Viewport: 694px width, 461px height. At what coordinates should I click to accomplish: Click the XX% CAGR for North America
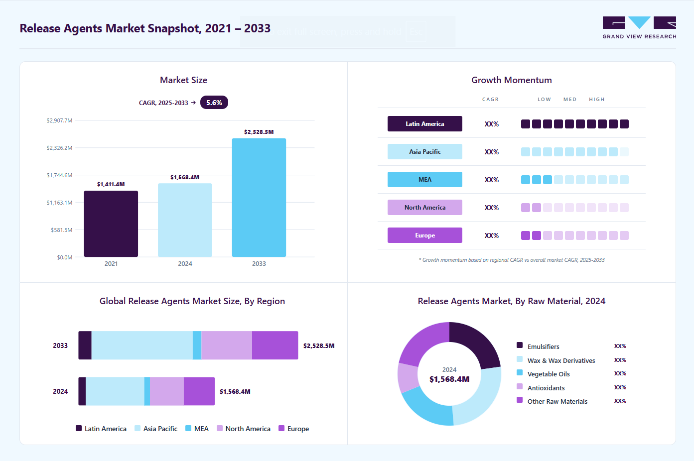(492, 208)
